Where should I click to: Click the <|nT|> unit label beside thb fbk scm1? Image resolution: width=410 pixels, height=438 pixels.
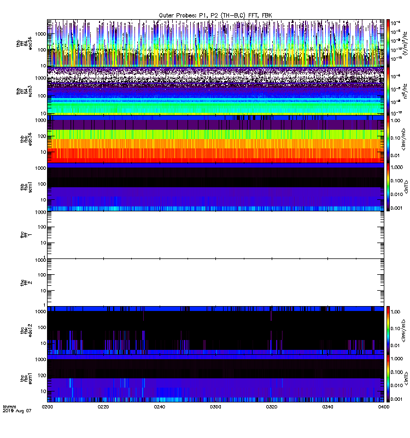click(x=406, y=187)
